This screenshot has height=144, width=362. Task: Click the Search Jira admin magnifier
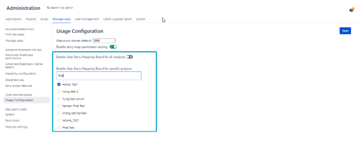pyautogui.click(x=48, y=8)
